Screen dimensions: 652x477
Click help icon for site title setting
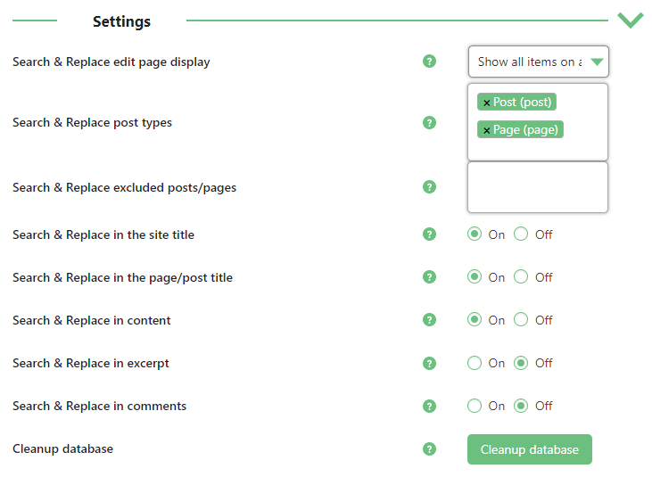pos(429,234)
